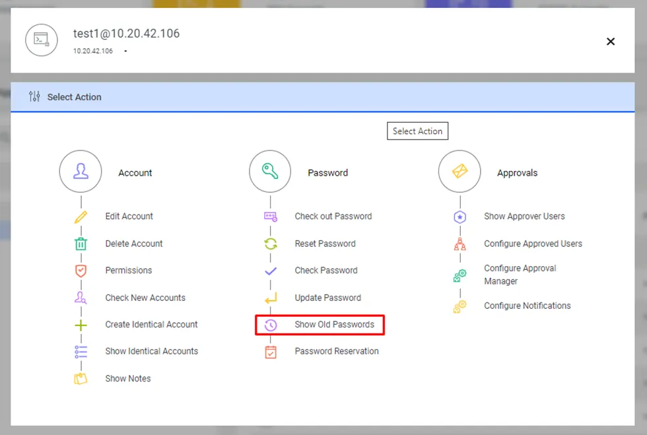647x435 pixels.
Task: Click the Select Action header text
Action: (x=74, y=97)
